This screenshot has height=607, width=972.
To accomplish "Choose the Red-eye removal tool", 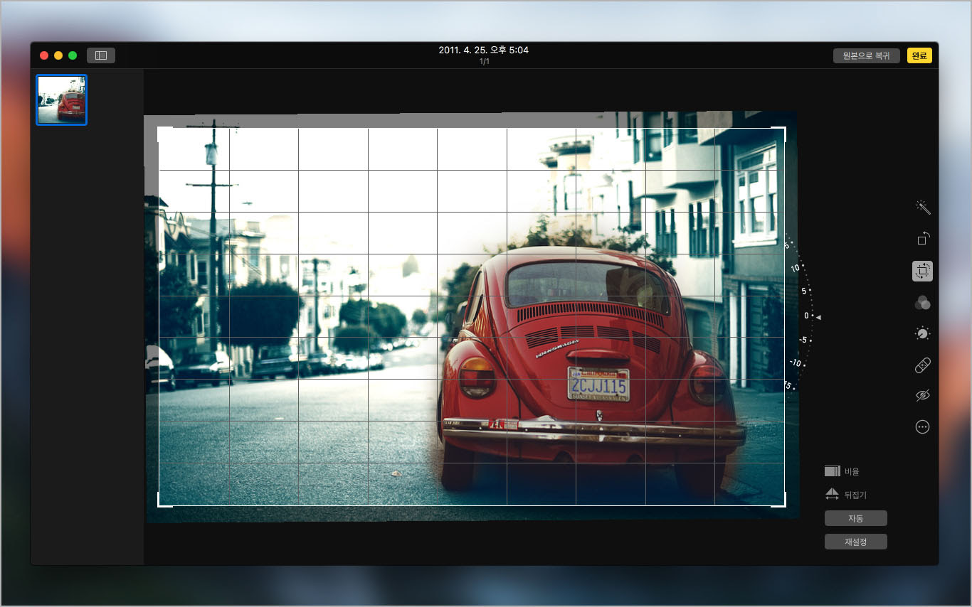I will 923,396.
